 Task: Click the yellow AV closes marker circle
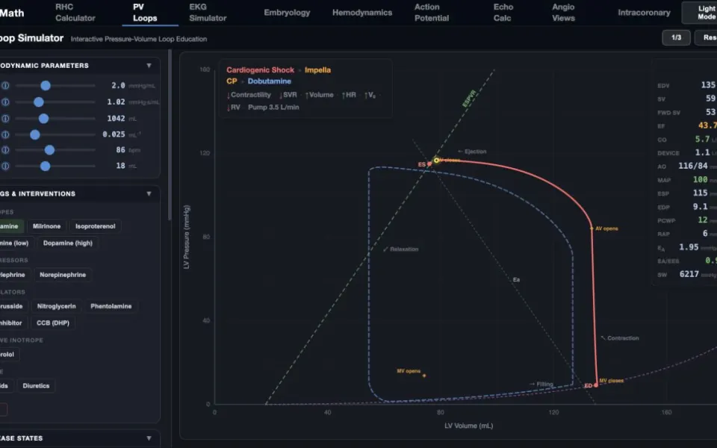[436, 160]
